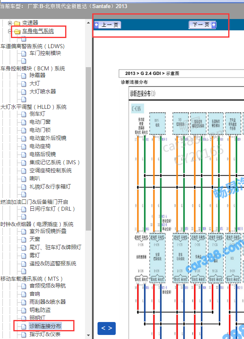The image size is (244, 339).
Task: Click the tree scrollbar down arrow
Action: (88, 335)
